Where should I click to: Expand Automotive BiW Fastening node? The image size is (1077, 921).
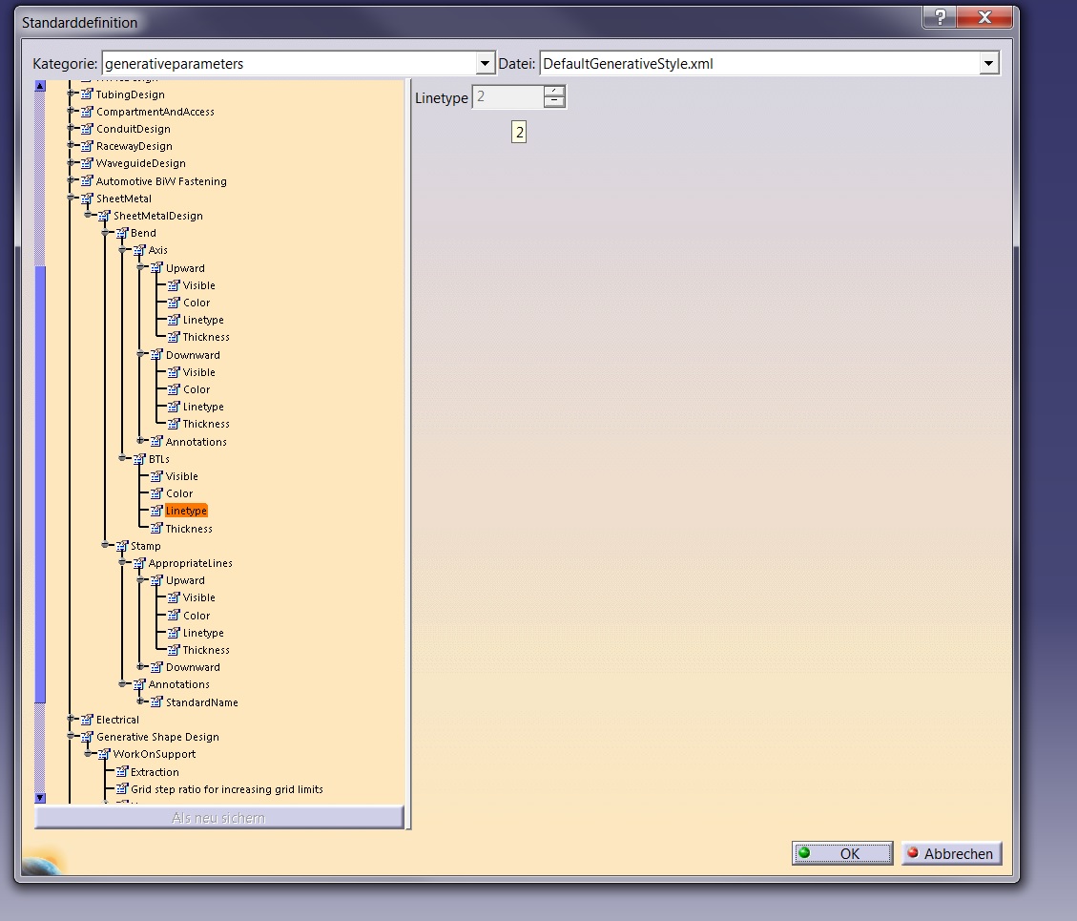pos(71,180)
